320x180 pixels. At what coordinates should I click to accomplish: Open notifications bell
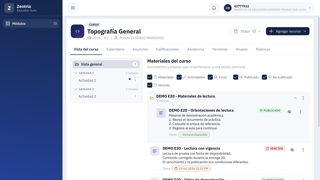[x=214, y=8]
